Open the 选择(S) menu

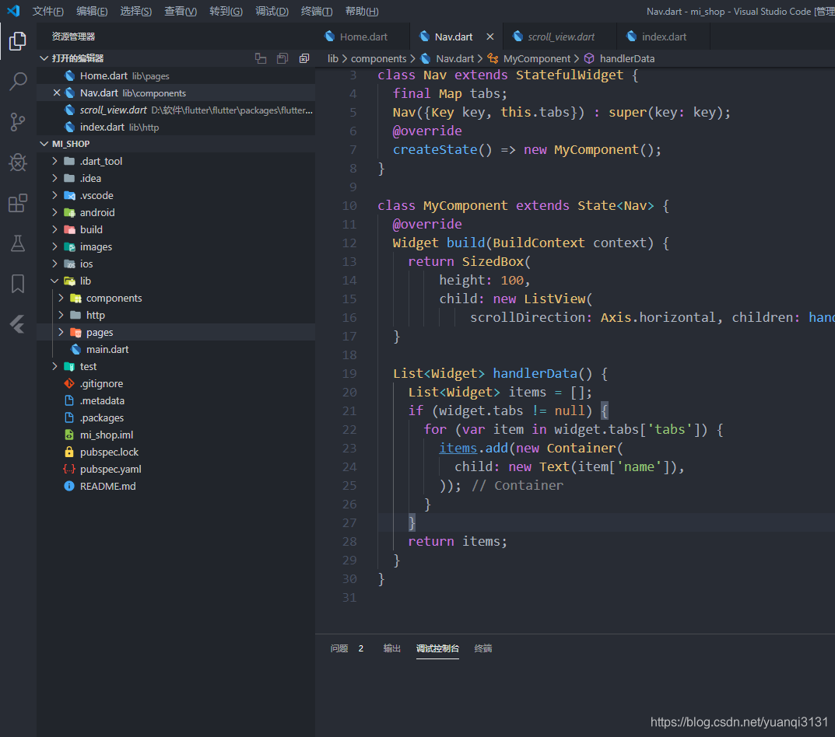coord(135,11)
